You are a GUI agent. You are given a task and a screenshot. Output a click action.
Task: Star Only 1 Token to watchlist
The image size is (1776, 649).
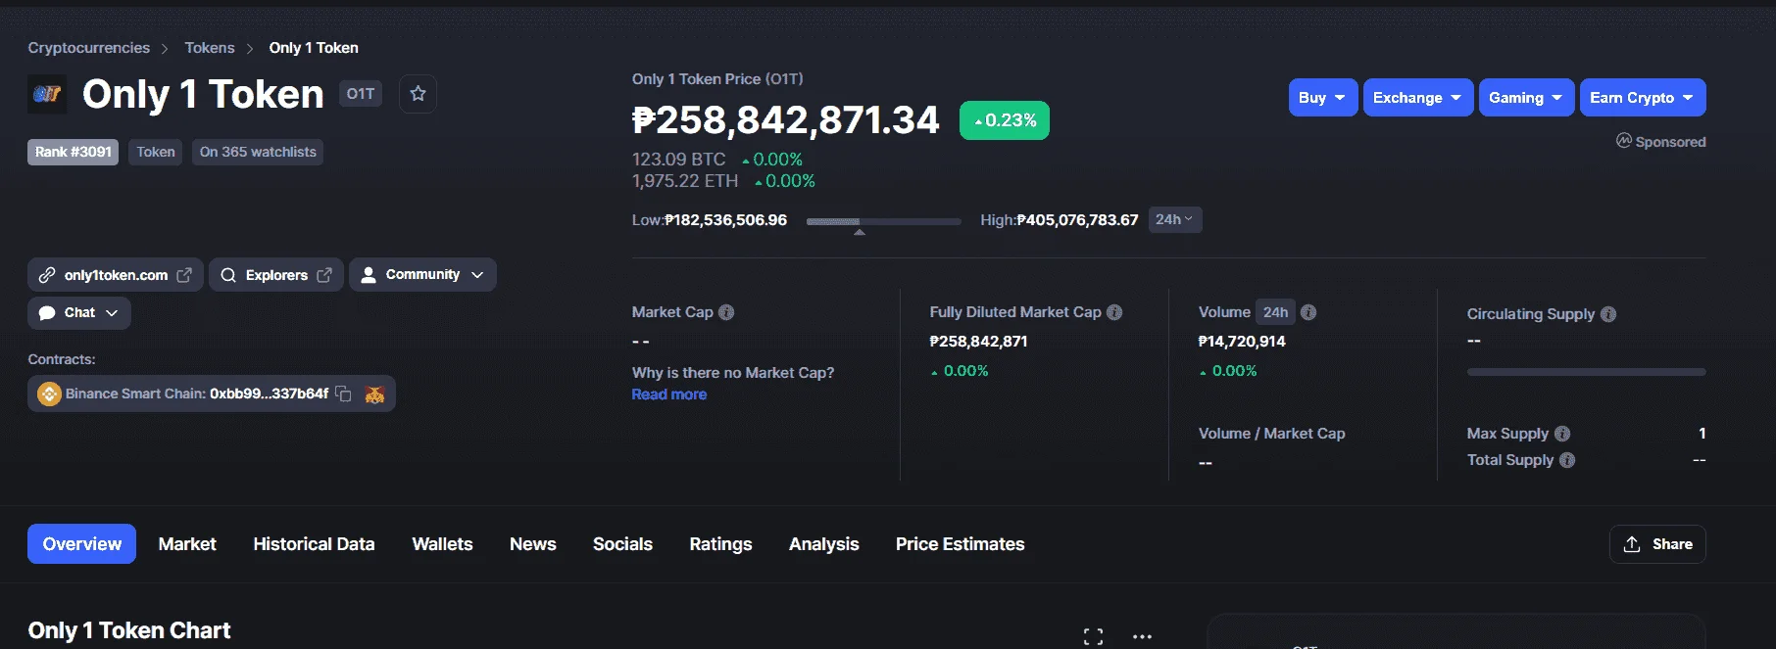tap(418, 94)
